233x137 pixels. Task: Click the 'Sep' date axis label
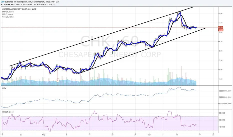pyautogui.click(x=149, y=135)
